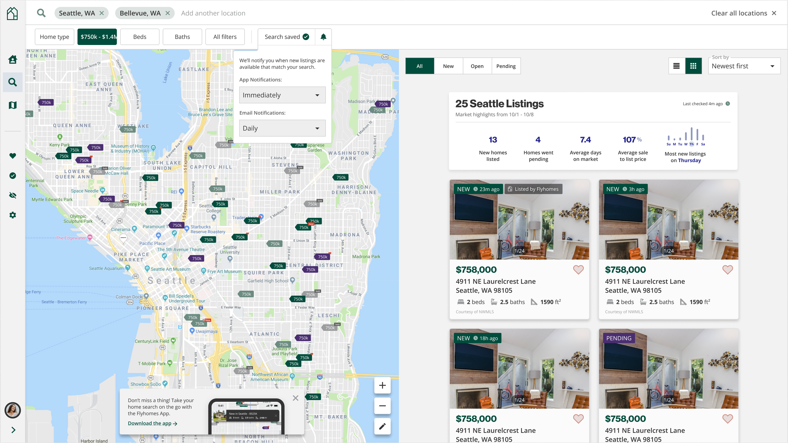Click the Thursday bar in listings chart
788x443 pixels.
coord(692,134)
